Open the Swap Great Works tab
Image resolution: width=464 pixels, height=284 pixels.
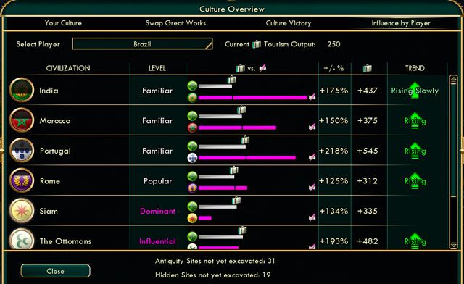click(x=175, y=23)
